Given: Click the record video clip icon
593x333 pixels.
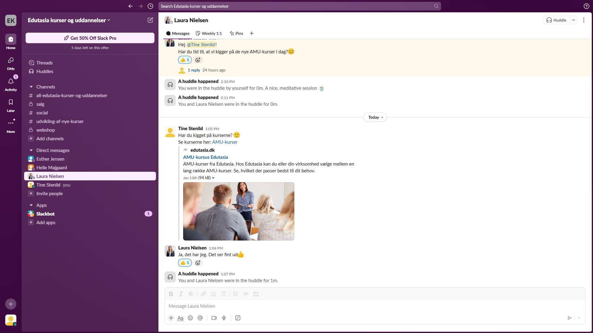Looking at the screenshot, I should (214, 318).
